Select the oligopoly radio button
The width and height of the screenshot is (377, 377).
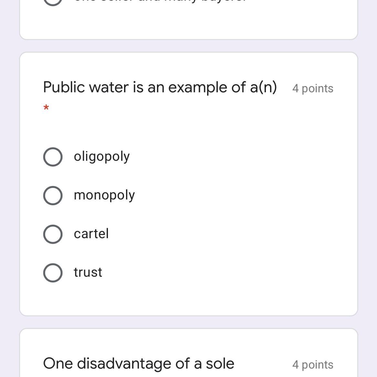pyautogui.click(x=53, y=157)
